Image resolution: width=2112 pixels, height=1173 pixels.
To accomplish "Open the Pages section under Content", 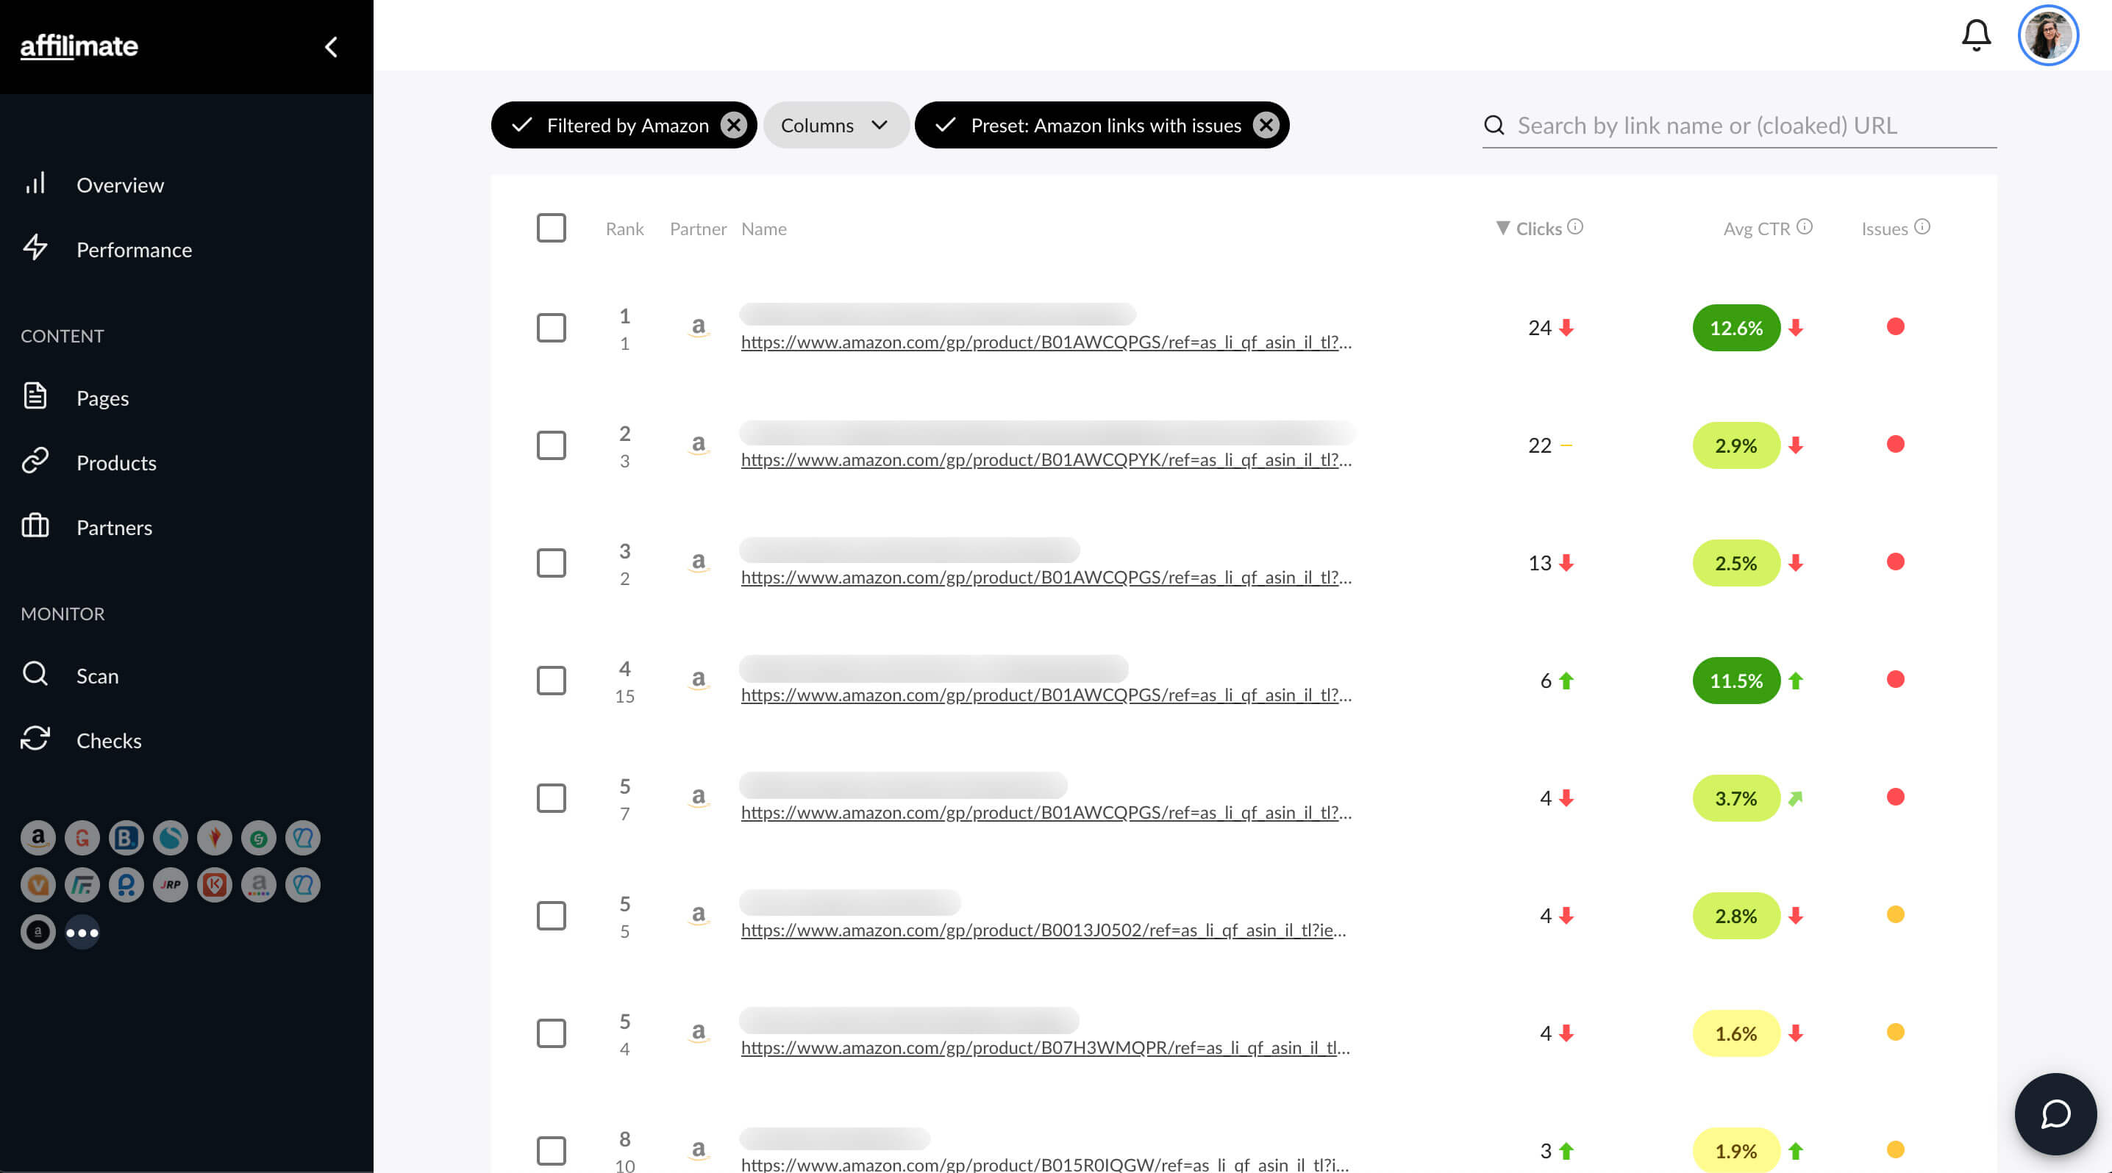I will (102, 398).
